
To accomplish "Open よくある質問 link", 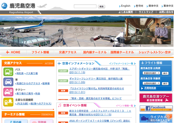I will click(x=126, y=12).
